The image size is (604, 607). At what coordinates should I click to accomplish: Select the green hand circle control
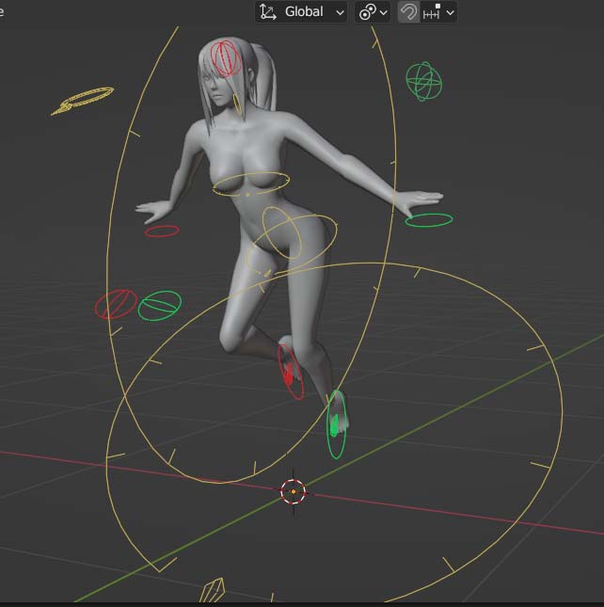429,220
